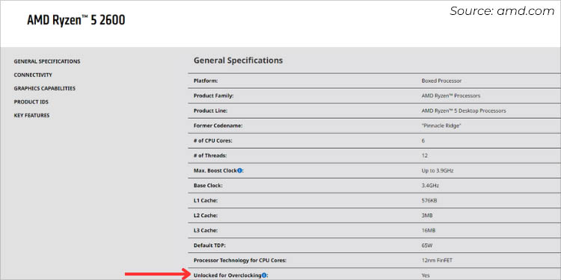Click the Default TDP 65W value
Image resolution: width=561 pixels, height=280 pixels.
tap(427, 246)
